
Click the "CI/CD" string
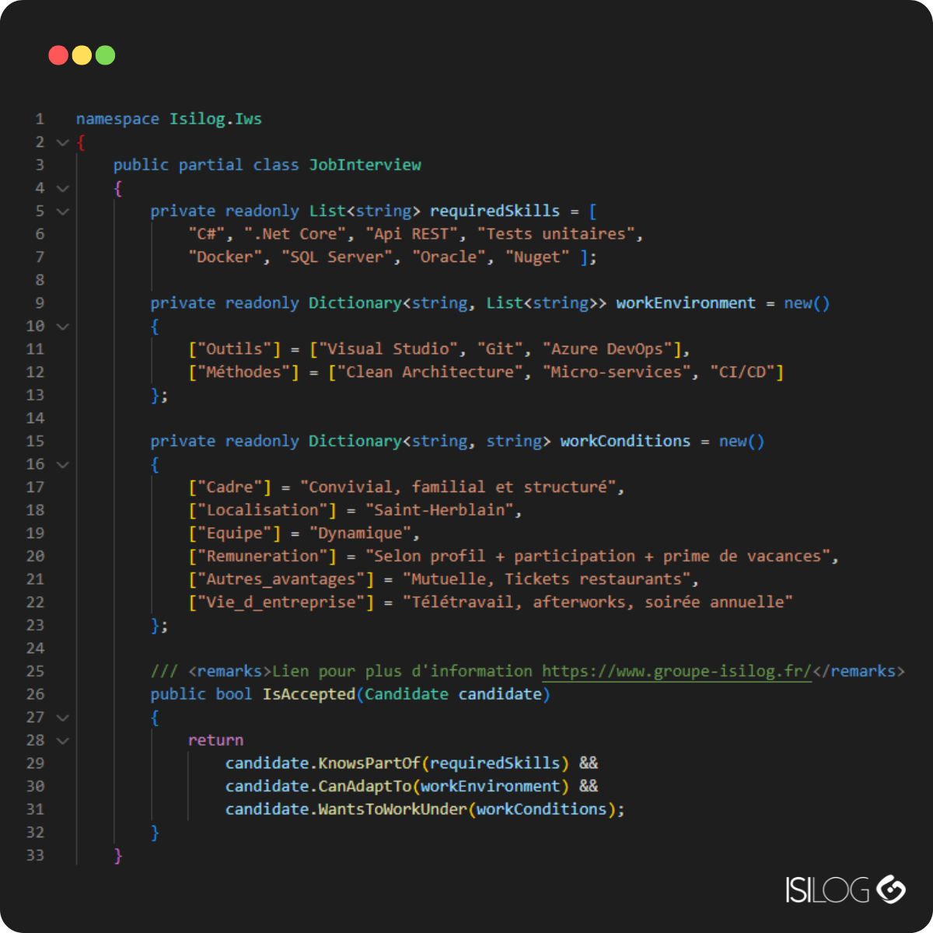[742, 372]
